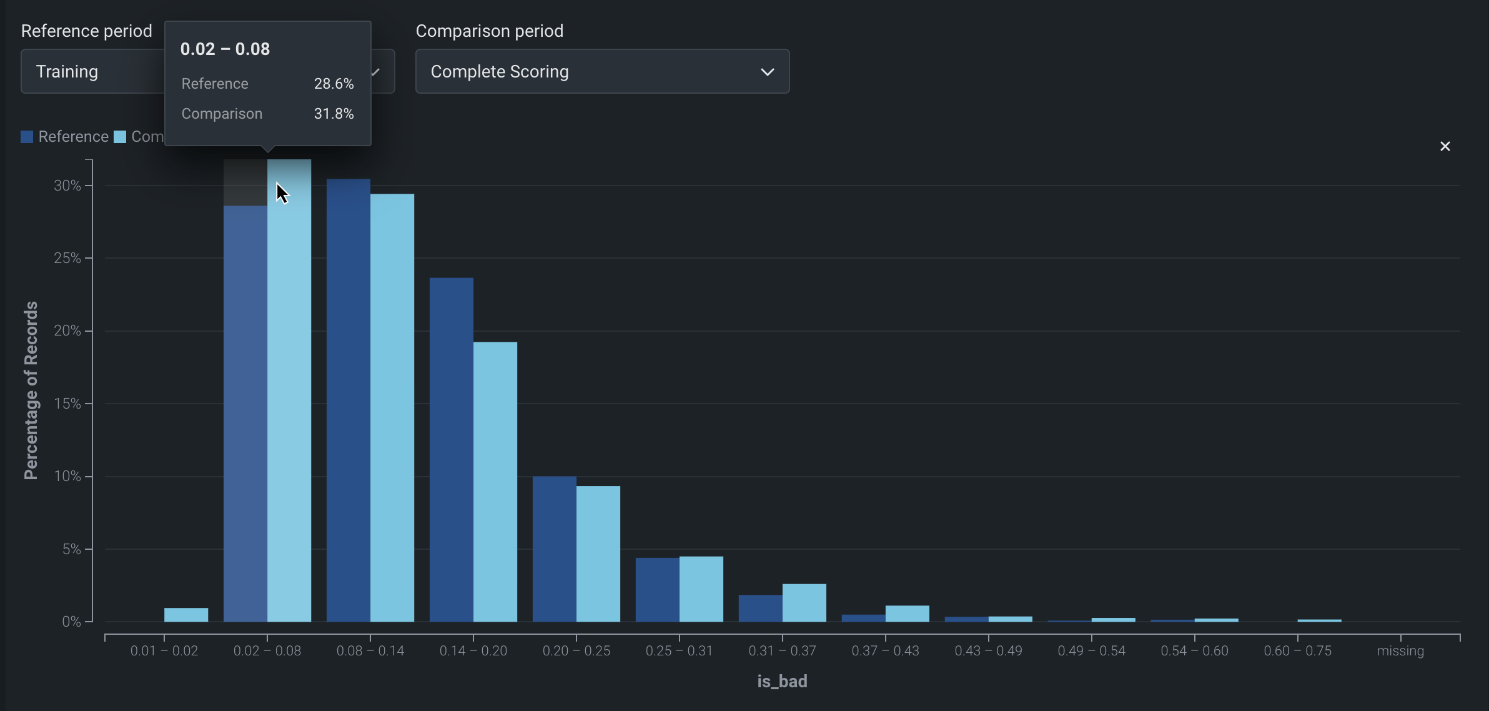The width and height of the screenshot is (1489, 711).
Task: Click the 0.20 – 0.25 reference bar
Action: coord(554,549)
